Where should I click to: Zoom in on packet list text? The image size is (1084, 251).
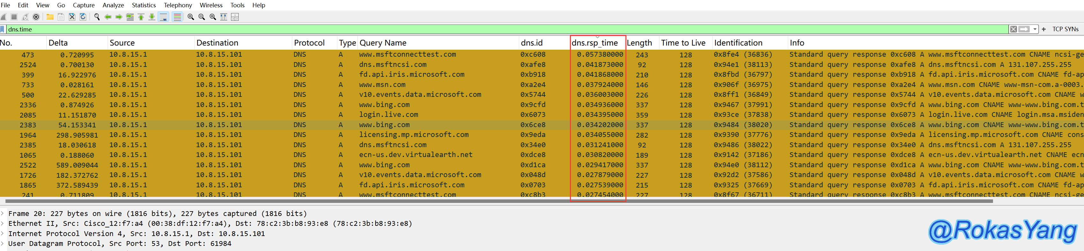191,17
